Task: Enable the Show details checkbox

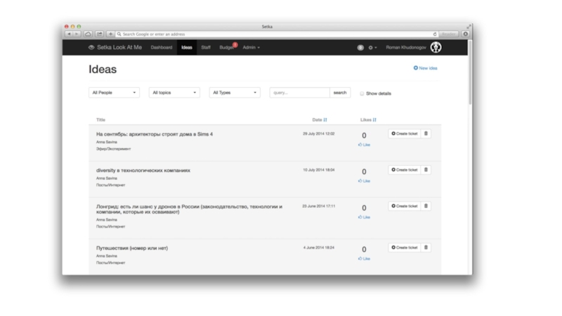Action: click(x=362, y=93)
